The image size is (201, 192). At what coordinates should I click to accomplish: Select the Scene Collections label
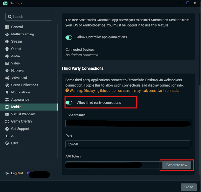point(24,85)
